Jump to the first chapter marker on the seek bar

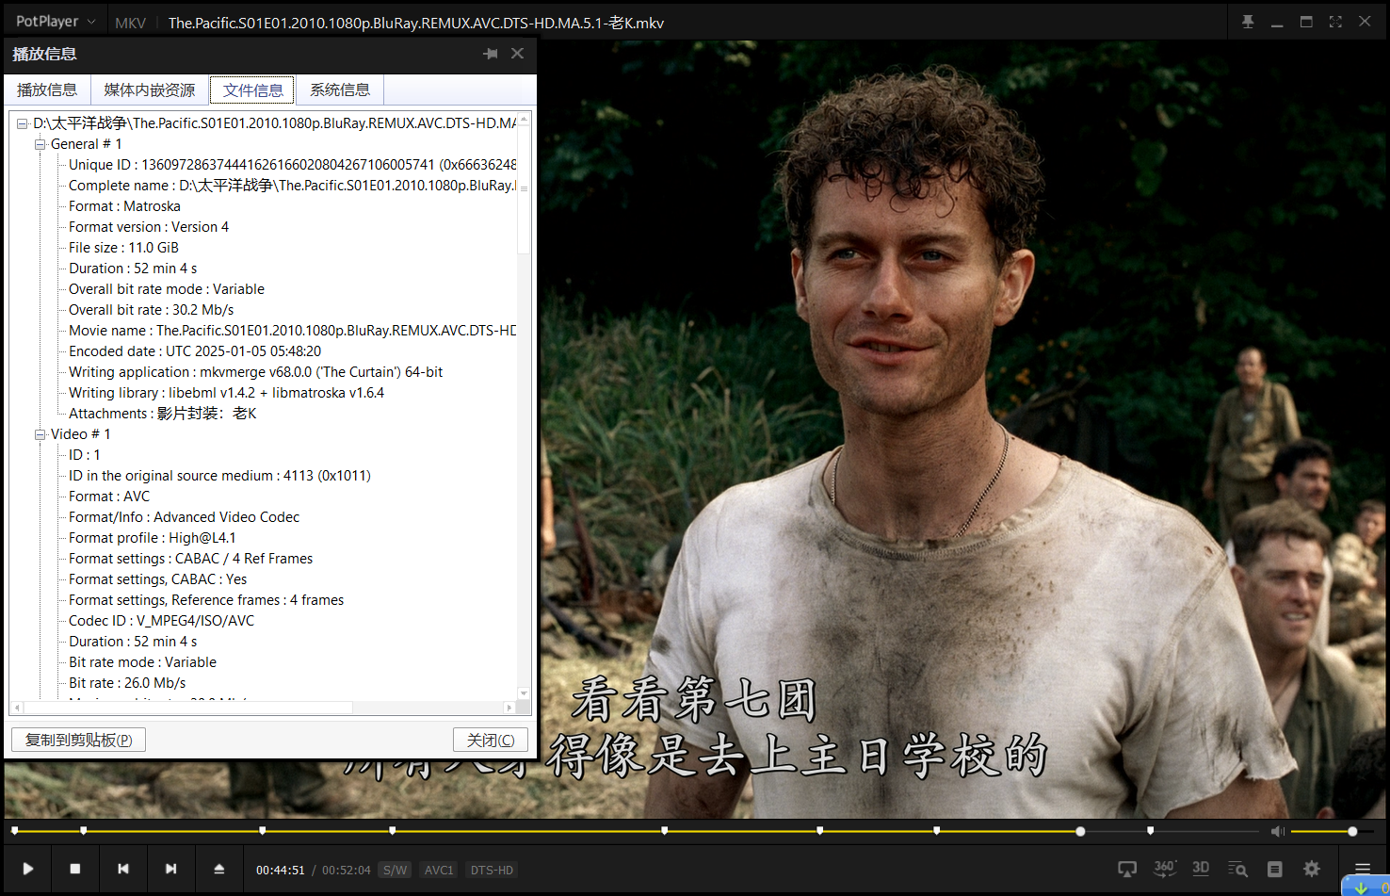point(14,830)
